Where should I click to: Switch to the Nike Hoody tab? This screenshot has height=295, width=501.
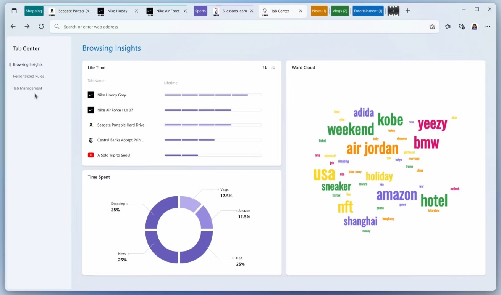117,11
